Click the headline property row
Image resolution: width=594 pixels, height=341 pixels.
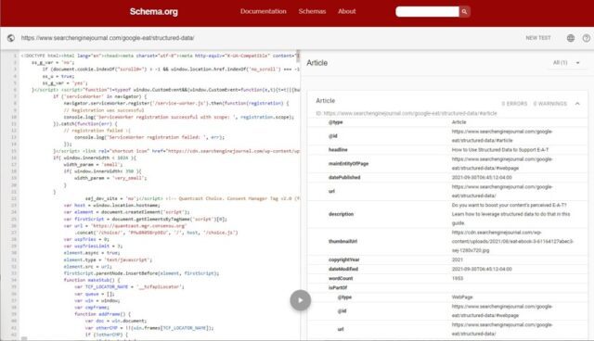click(447, 150)
